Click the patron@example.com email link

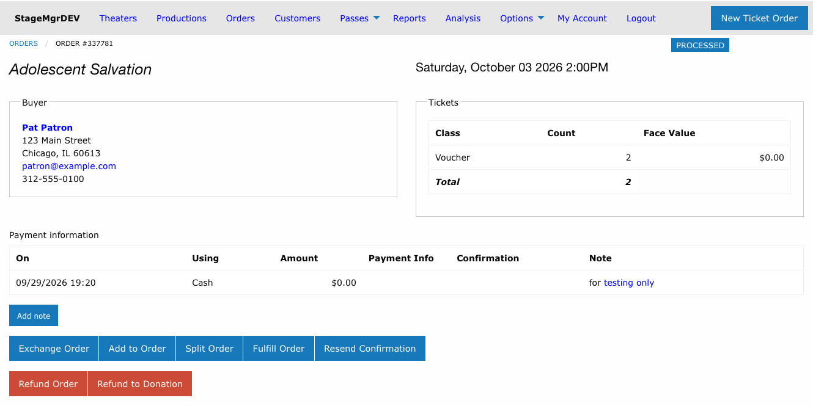click(x=69, y=166)
